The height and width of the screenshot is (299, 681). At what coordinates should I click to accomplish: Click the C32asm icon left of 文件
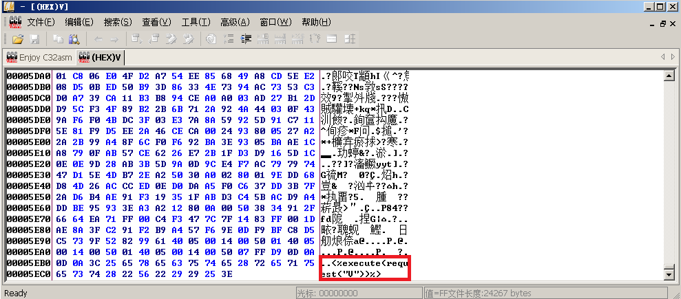pyautogui.click(x=15, y=22)
